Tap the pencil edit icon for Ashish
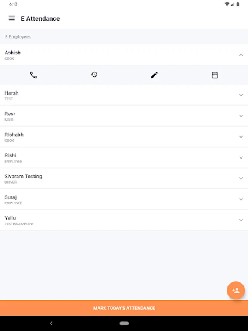This screenshot has width=248, height=331. (x=154, y=75)
